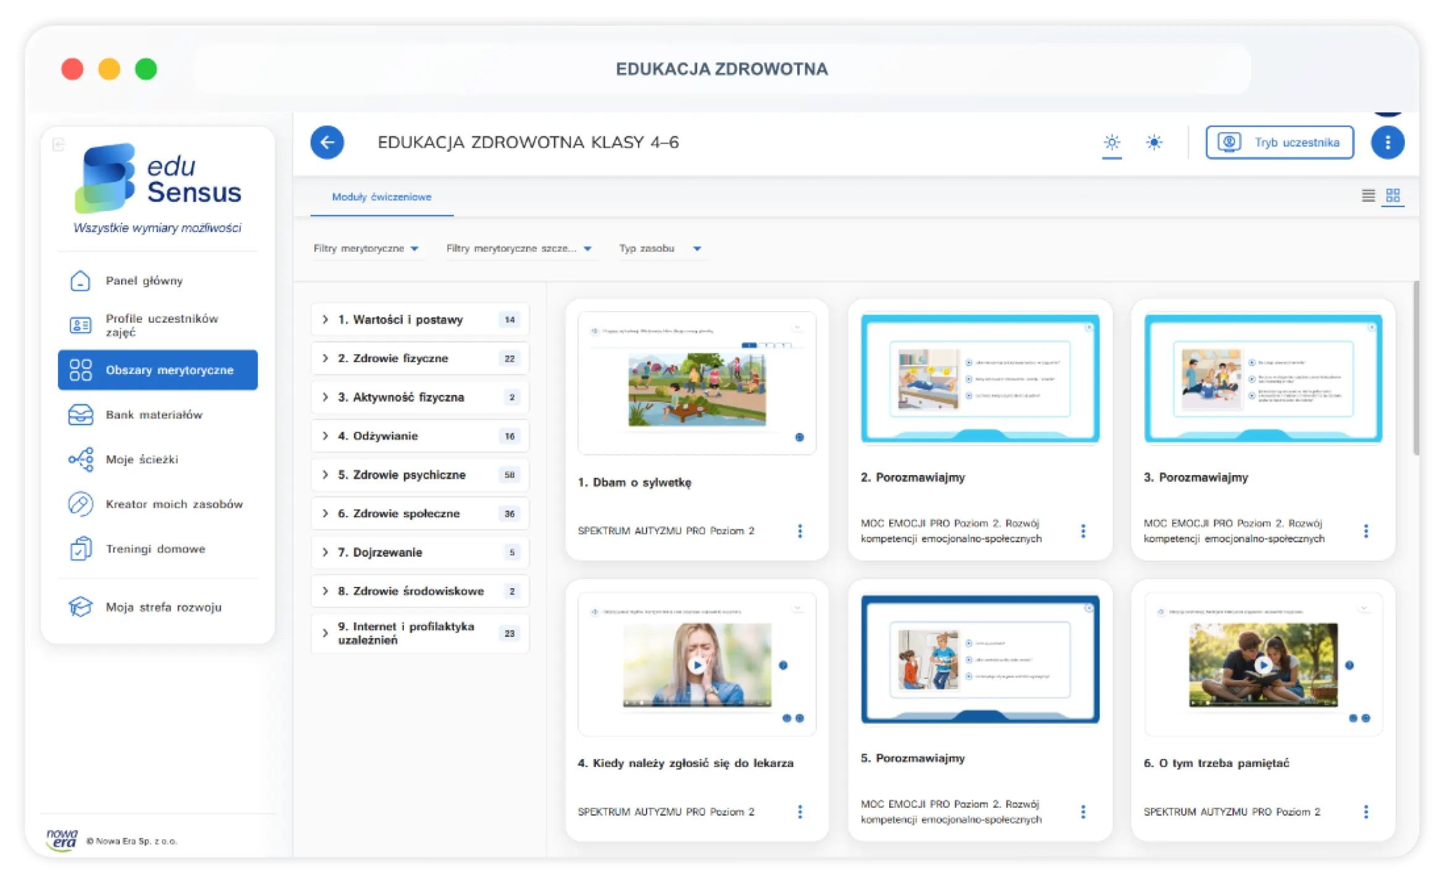Viewport: 1445px width, 880px height.
Task: Open the blue three-dot menu in the header
Action: (1387, 143)
